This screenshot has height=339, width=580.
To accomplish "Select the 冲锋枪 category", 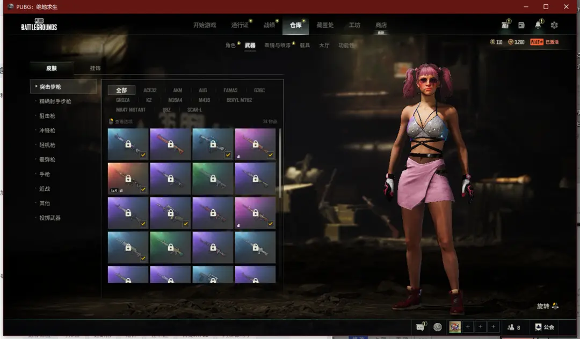I will (x=47, y=130).
